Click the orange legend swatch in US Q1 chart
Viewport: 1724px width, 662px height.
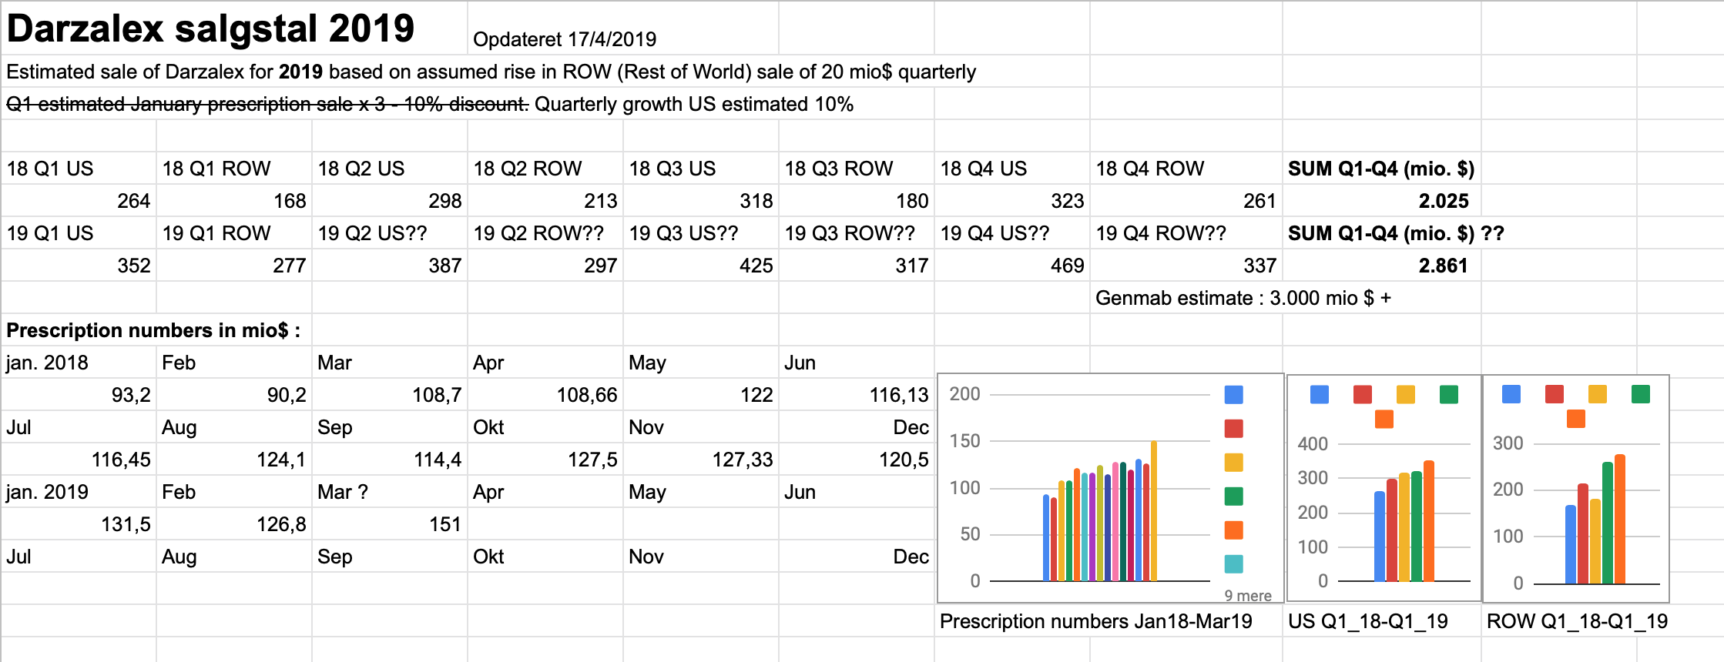tap(1384, 420)
